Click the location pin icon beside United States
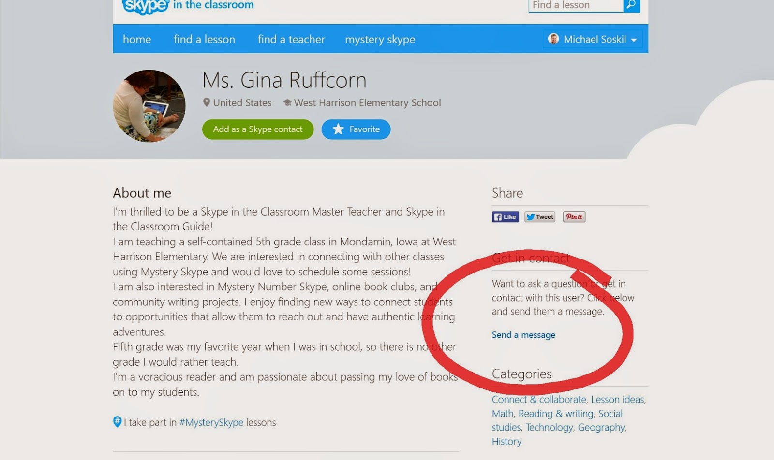 point(207,102)
